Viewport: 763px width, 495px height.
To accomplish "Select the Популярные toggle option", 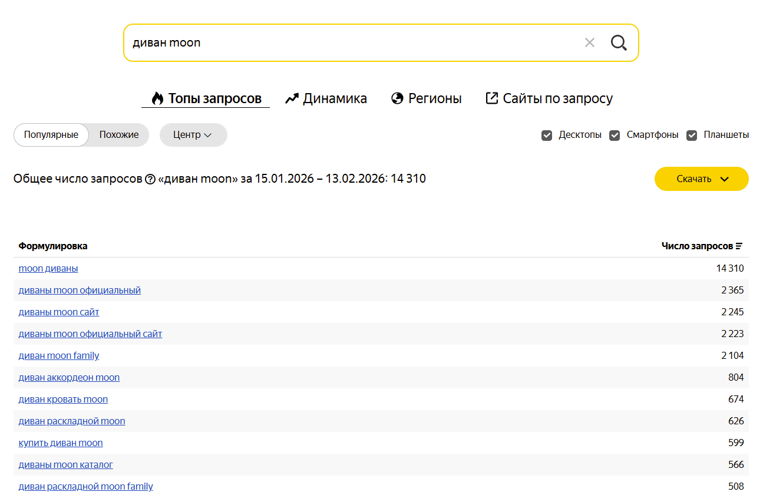I will pyautogui.click(x=51, y=135).
